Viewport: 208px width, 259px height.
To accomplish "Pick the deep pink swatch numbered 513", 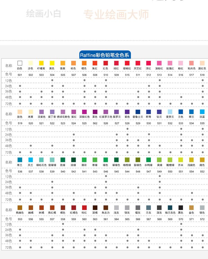I will coord(159,63).
